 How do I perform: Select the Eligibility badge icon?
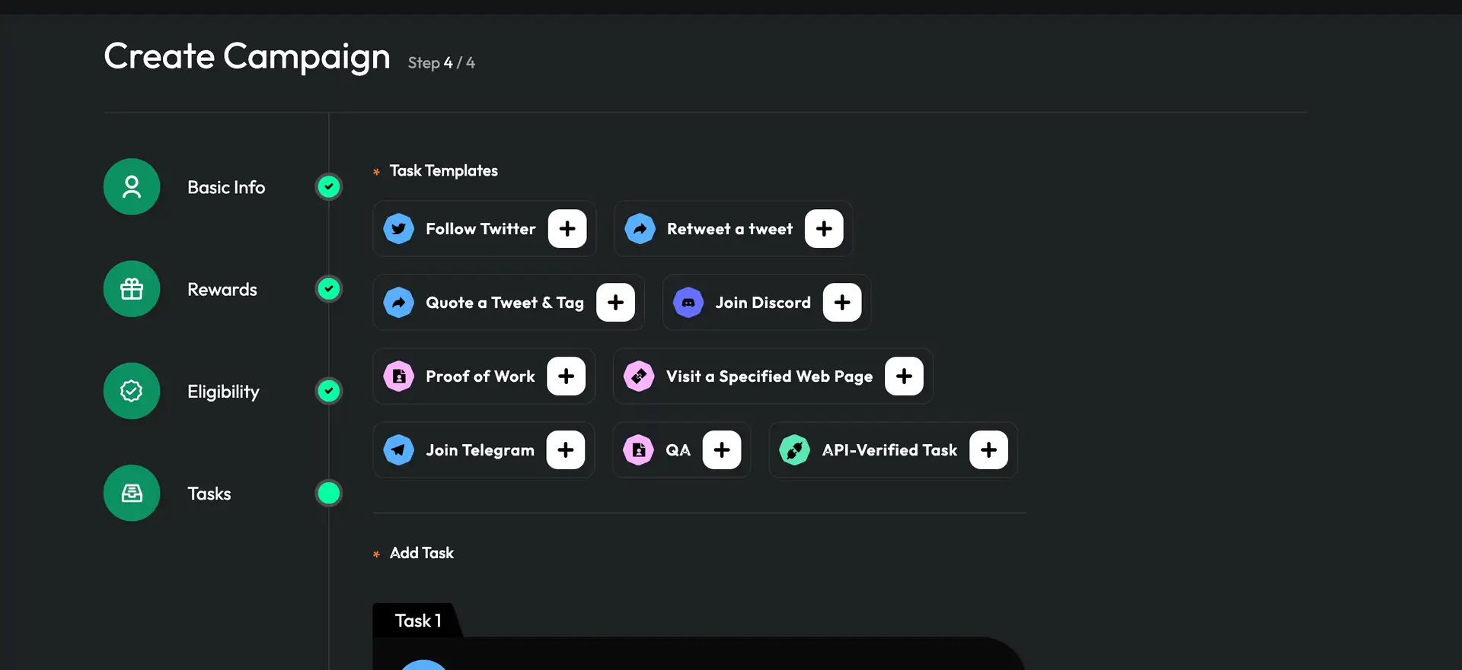[x=132, y=391]
